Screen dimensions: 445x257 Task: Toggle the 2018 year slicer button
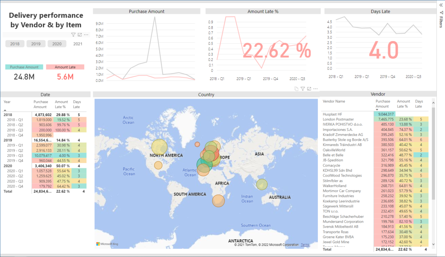(x=15, y=44)
